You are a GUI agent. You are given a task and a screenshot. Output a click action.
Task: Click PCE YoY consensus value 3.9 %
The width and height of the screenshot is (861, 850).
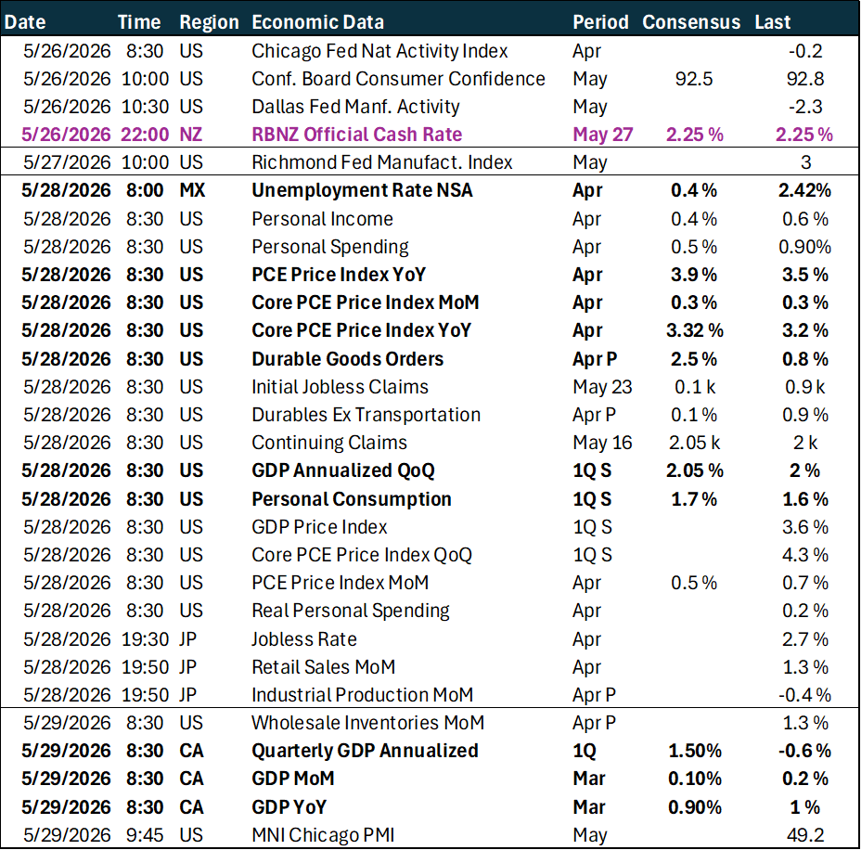pyautogui.click(x=693, y=275)
